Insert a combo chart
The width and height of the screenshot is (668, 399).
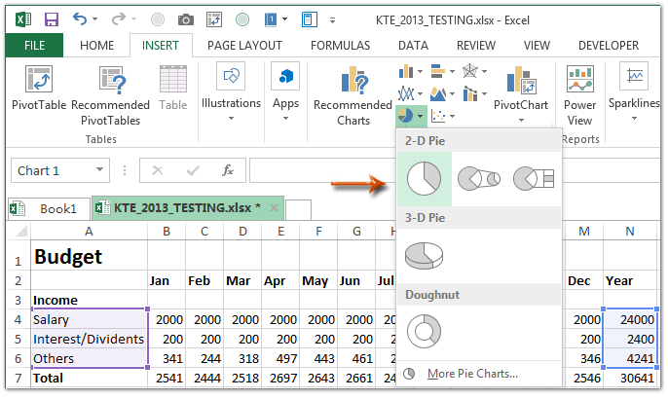pyautogui.click(x=470, y=93)
